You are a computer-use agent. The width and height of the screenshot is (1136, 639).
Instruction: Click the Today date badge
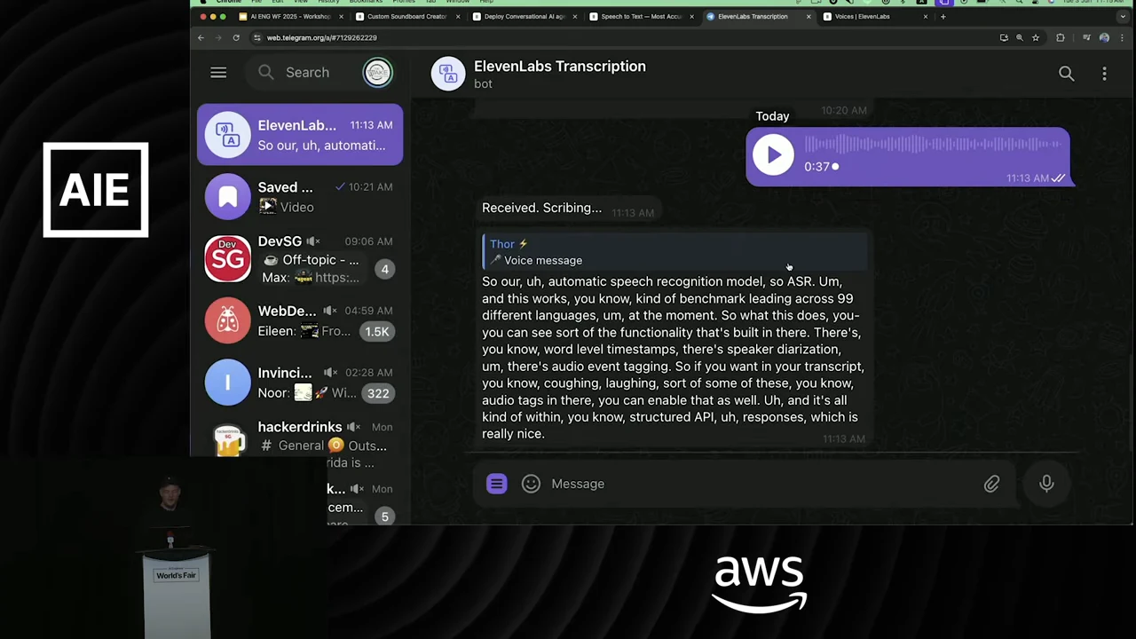tap(772, 116)
